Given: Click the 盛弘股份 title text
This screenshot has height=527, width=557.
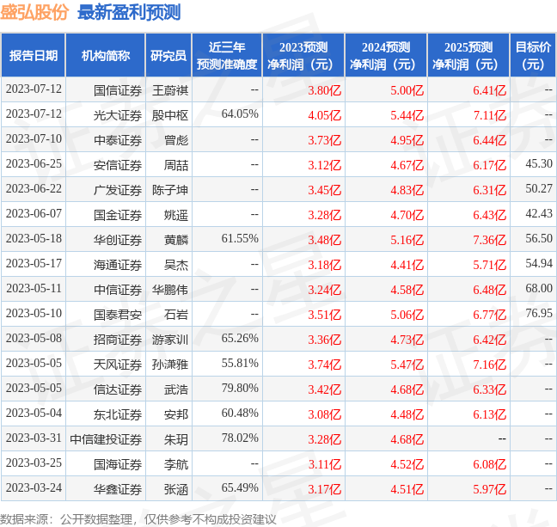Looking at the screenshot, I should pos(34,12).
